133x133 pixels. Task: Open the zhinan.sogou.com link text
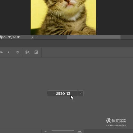pyautogui.click(x=116, y=125)
